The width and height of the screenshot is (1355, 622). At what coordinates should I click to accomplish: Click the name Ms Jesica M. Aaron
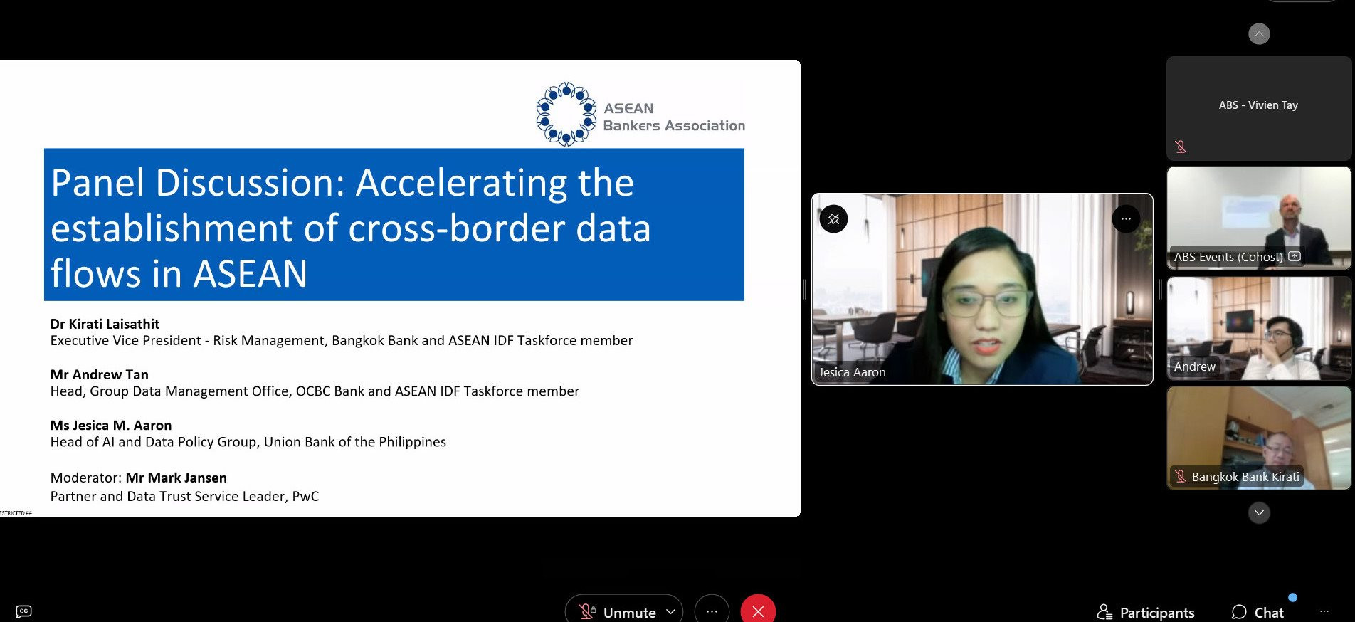pos(111,425)
